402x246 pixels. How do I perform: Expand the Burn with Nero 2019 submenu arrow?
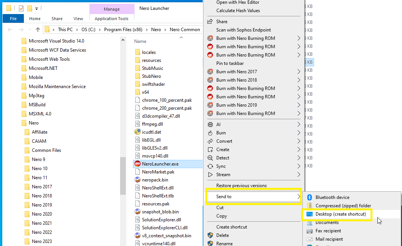(299, 105)
